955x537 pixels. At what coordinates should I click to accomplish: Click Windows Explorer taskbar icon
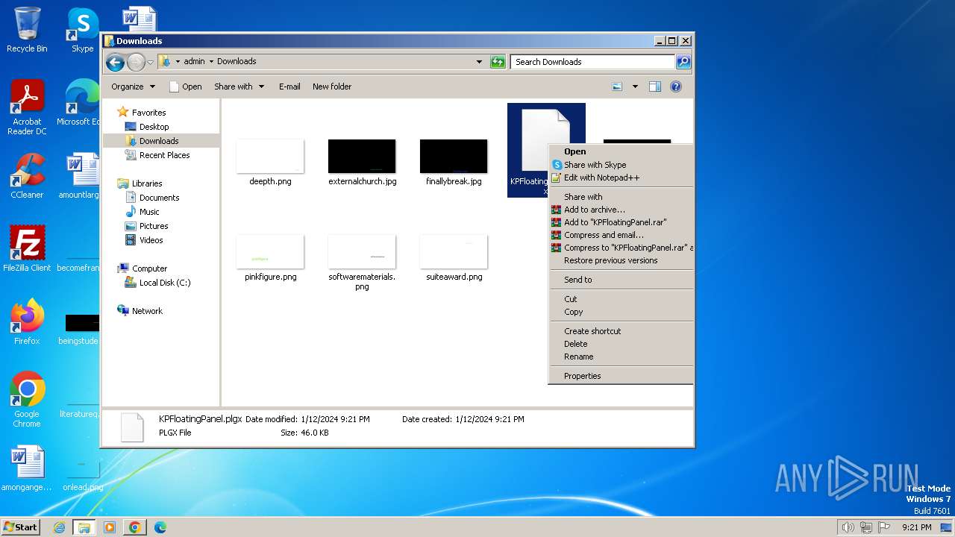coord(84,527)
